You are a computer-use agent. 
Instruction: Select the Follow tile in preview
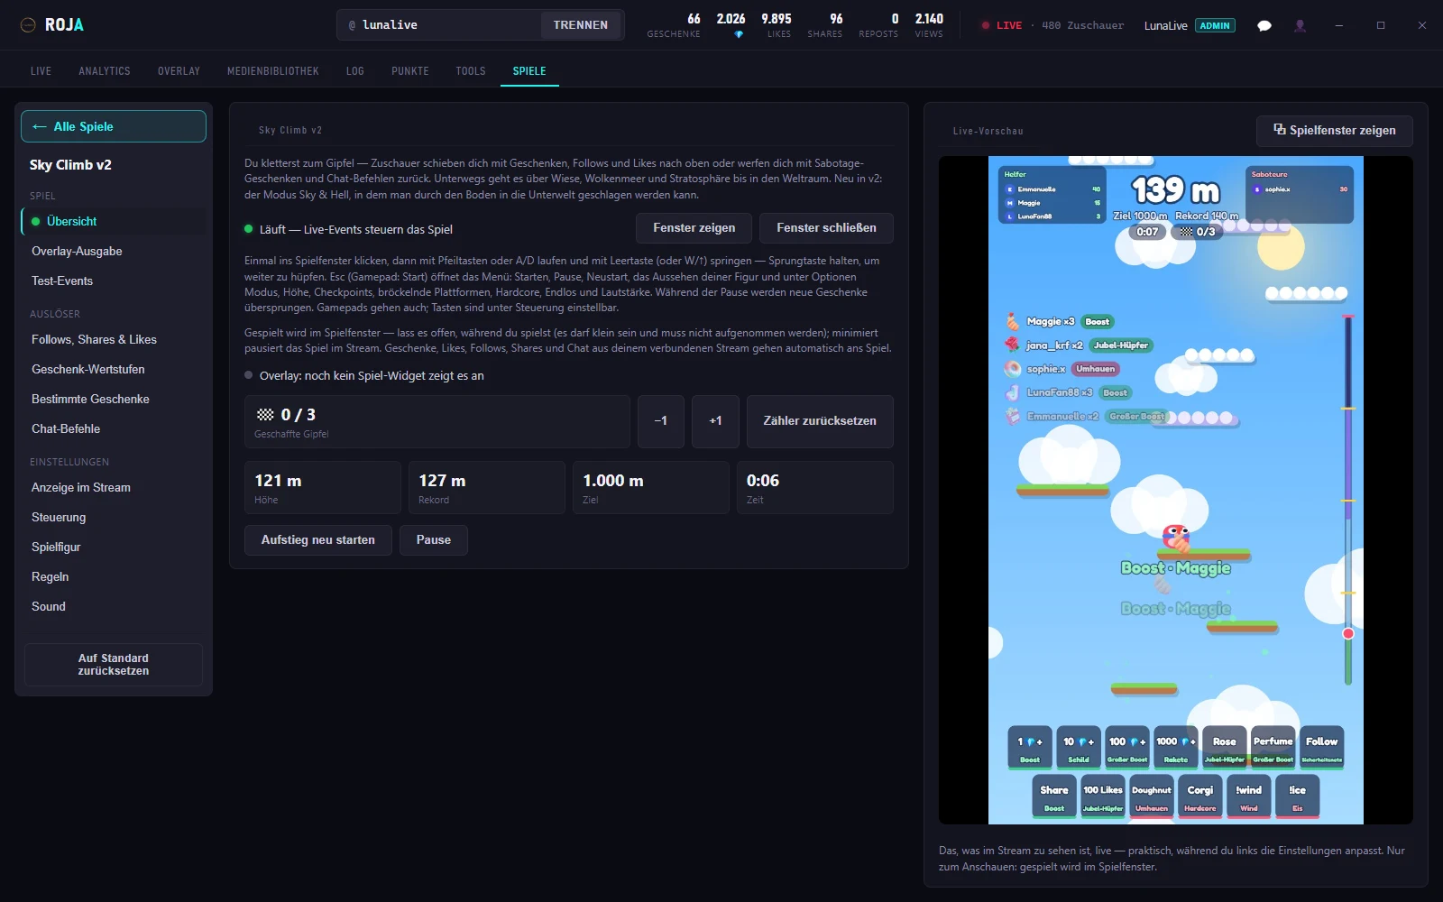(1321, 748)
